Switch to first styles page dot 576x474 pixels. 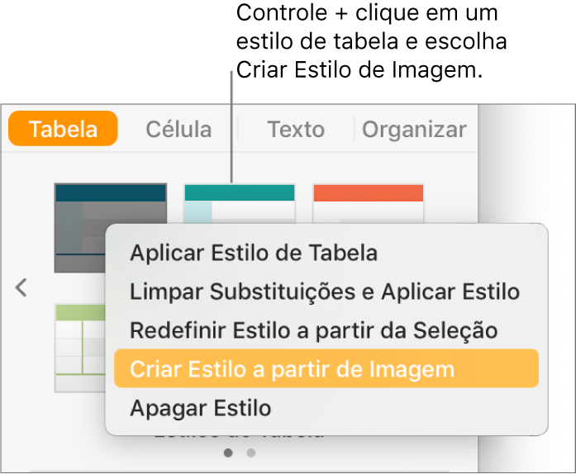pos(229,453)
